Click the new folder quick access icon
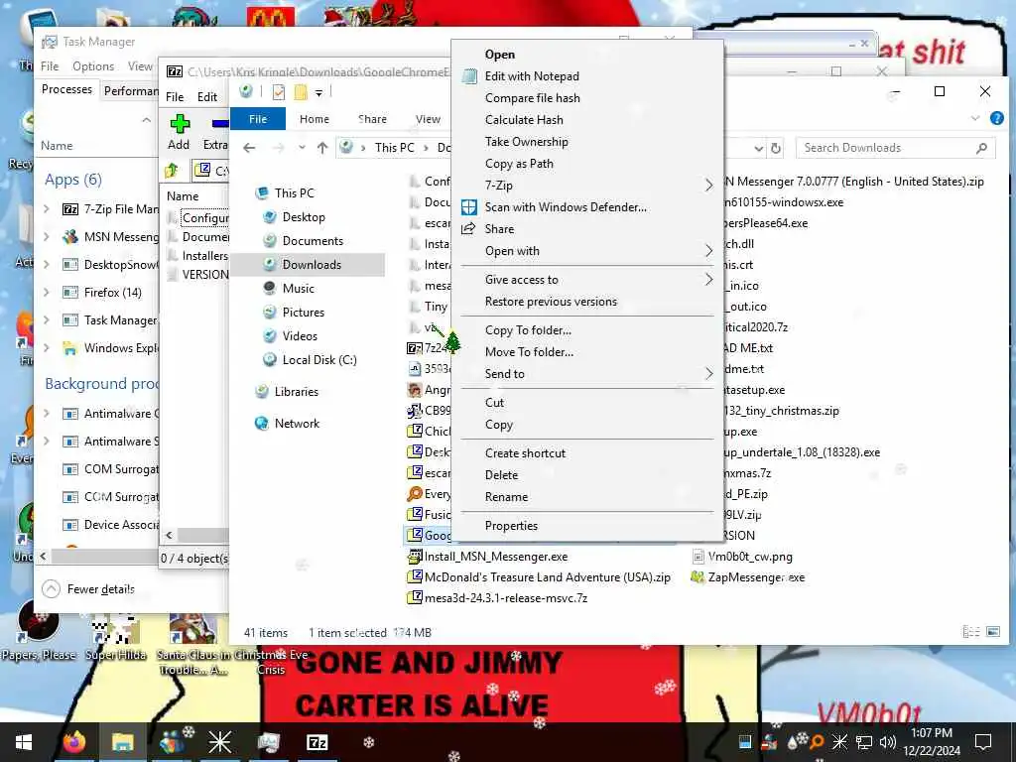Viewport: 1016px width, 762px height. click(300, 92)
